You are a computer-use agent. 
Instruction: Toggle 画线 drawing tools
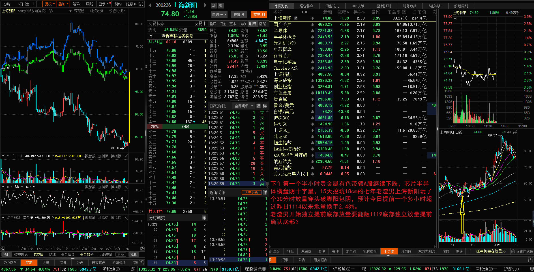coord(90,4)
